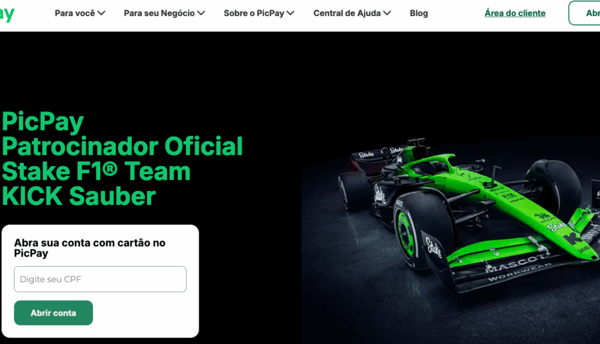Go to the Blog page

(419, 13)
